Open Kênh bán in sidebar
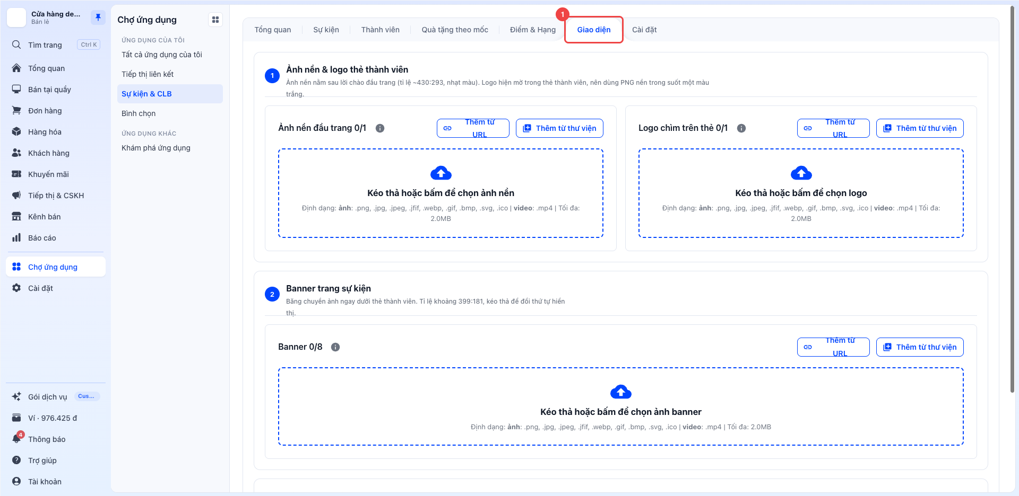 [x=56, y=217]
